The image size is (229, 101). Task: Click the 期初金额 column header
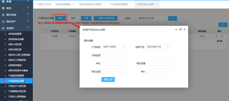point(202,31)
